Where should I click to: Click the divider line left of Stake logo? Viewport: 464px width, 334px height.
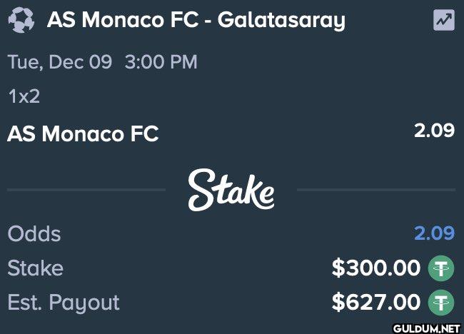[x=86, y=190]
